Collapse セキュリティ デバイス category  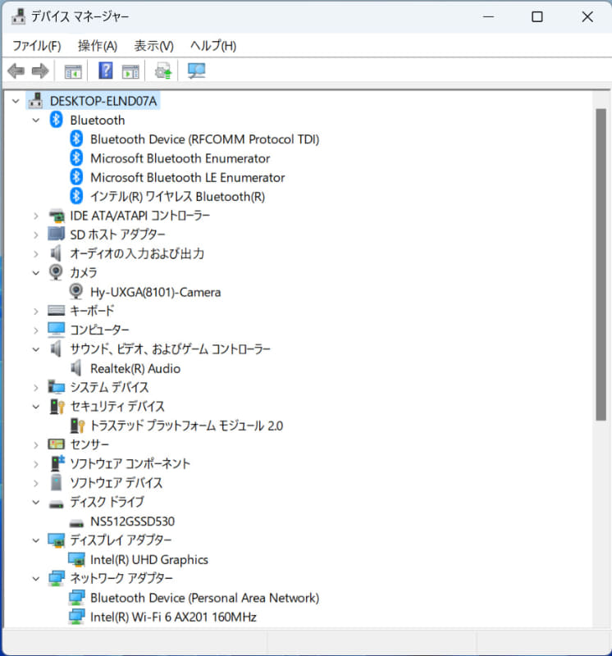[36, 407]
